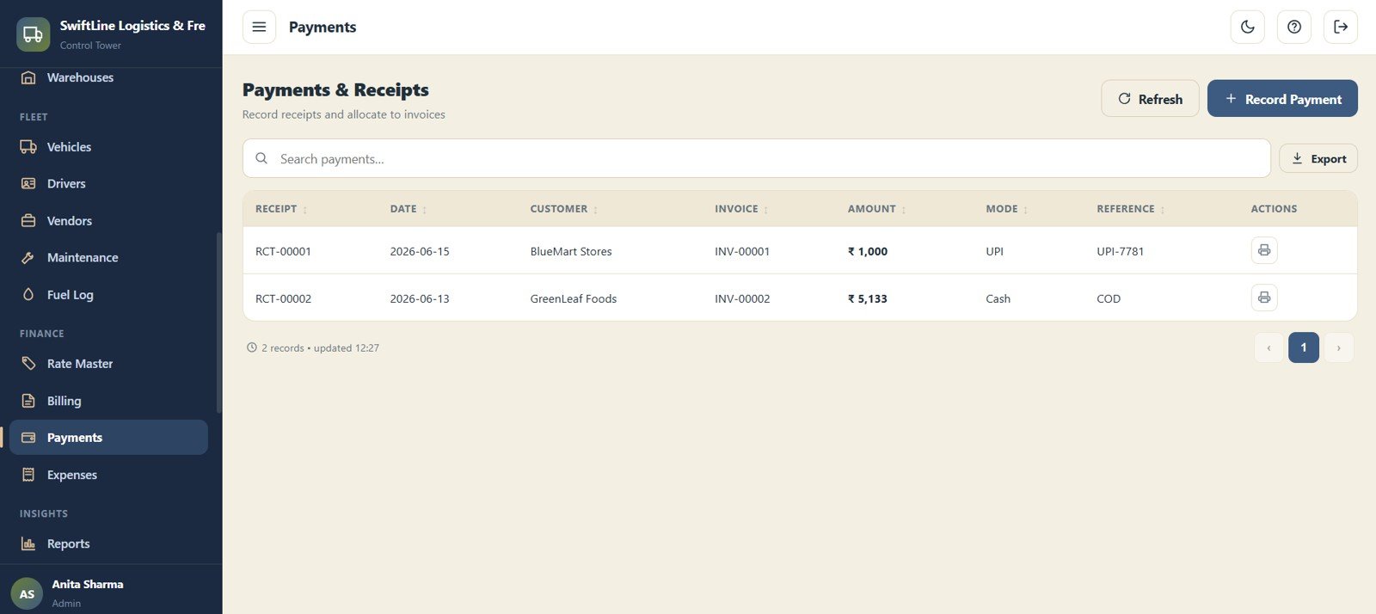Click the sidebar vertical scrollbar
The width and height of the screenshot is (1376, 614).
tap(219, 322)
